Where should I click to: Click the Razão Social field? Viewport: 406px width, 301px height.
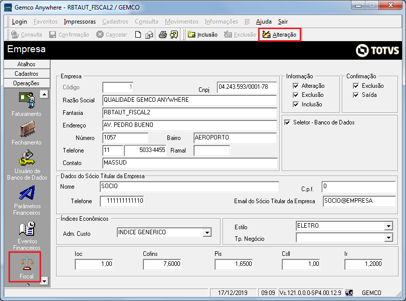click(x=189, y=100)
